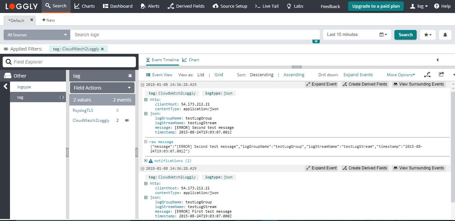Collapse the right panel using the arrow icon
Screen dimensions: 455x221
tap(437, 60)
